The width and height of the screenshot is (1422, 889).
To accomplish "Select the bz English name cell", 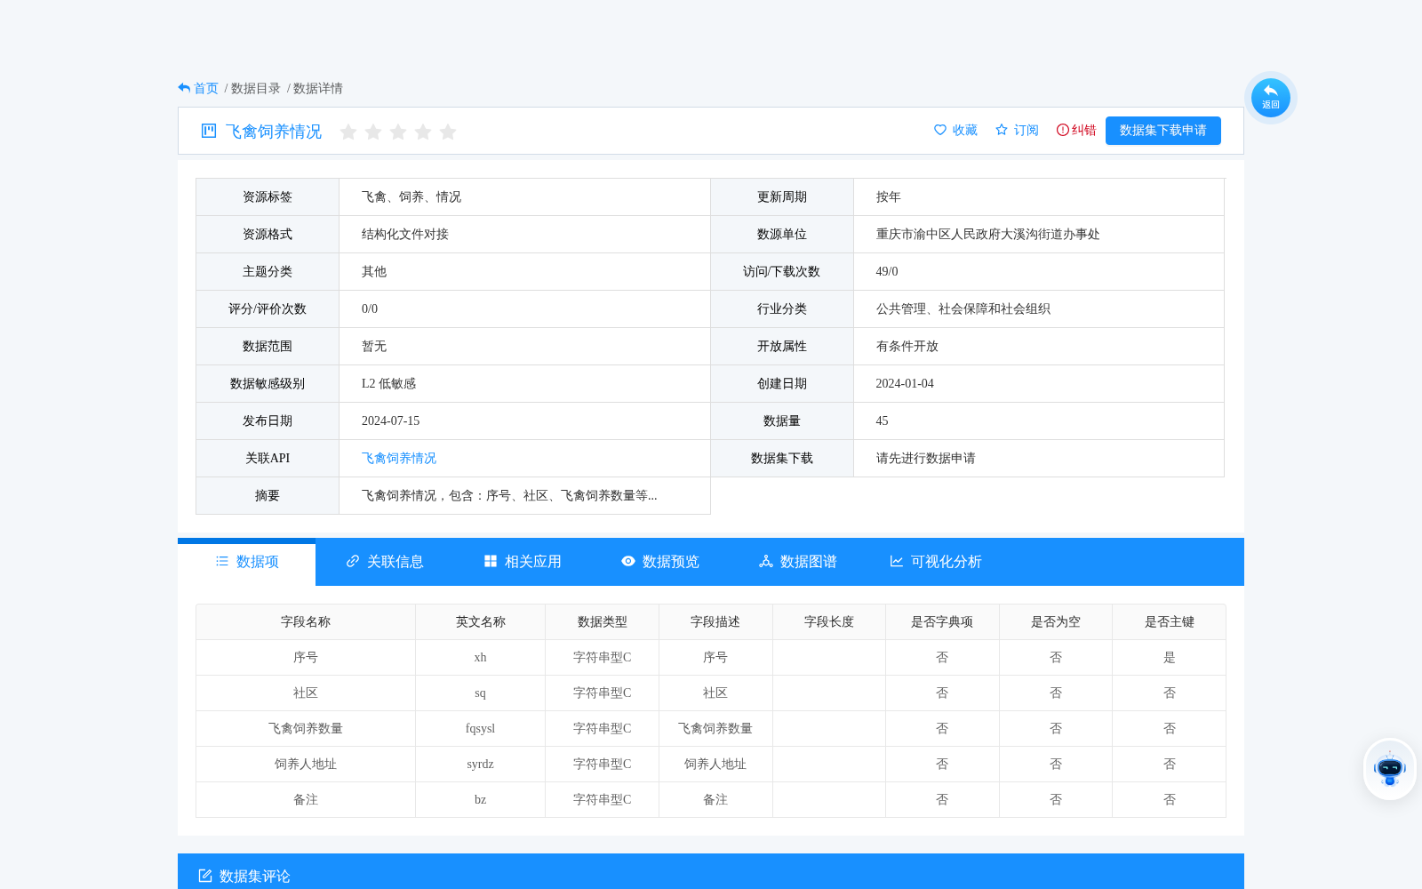I will tap(481, 799).
